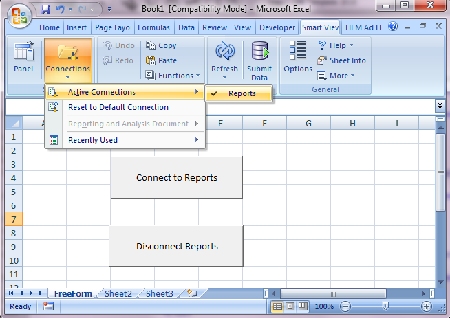
Task: Click the macro record status bar icon
Action: pos(48,306)
